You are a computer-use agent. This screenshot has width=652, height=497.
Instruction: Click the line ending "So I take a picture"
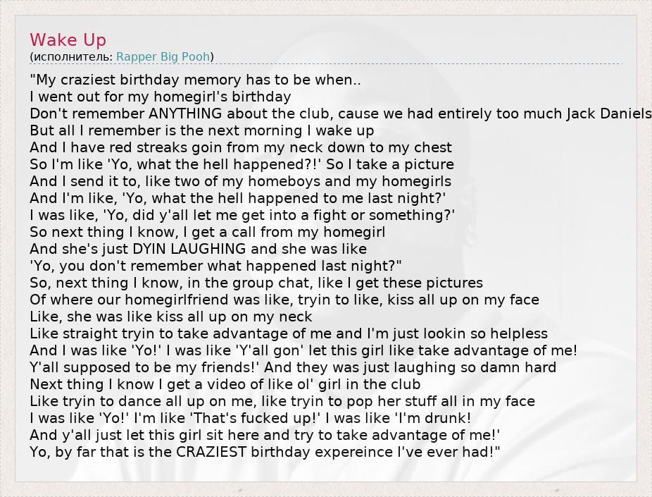point(242,164)
